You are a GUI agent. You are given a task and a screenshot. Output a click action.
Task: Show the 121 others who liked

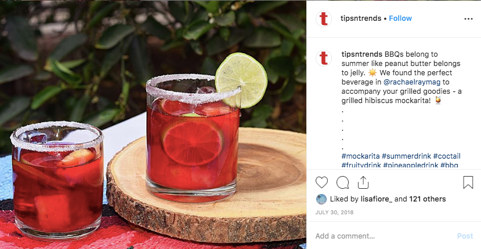click(x=427, y=199)
